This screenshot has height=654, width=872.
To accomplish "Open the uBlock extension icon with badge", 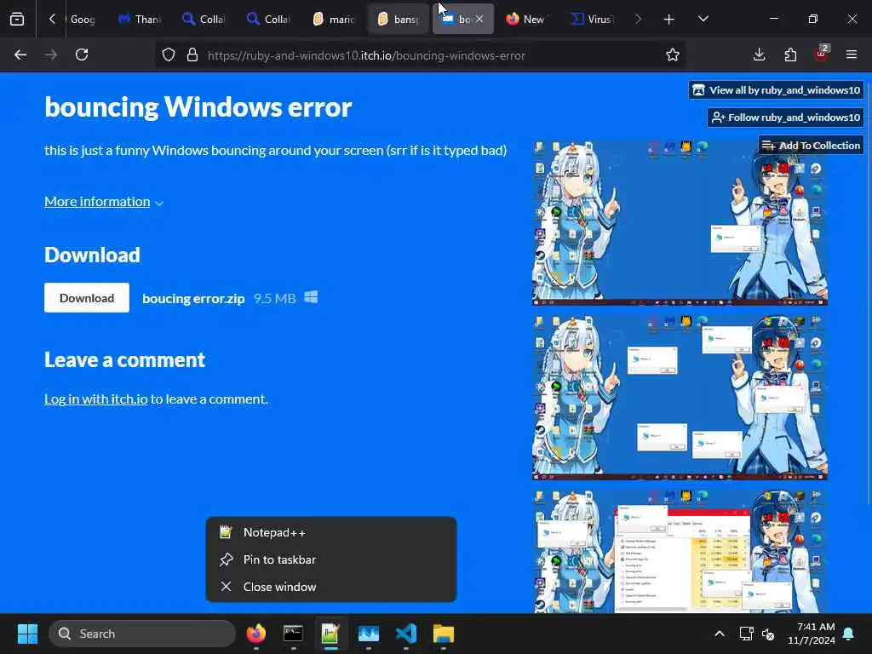I will pos(822,54).
